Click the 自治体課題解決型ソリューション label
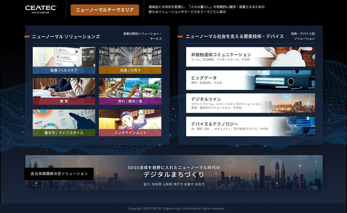Image resolution: width=347 pixels, height=213 pixels. (59, 174)
